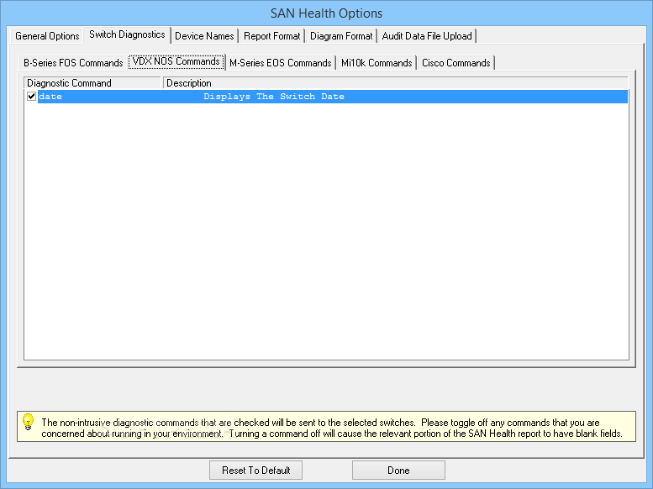Click the 'Displays The Switch Date' description
653x489 pixels.
(x=274, y=97)
